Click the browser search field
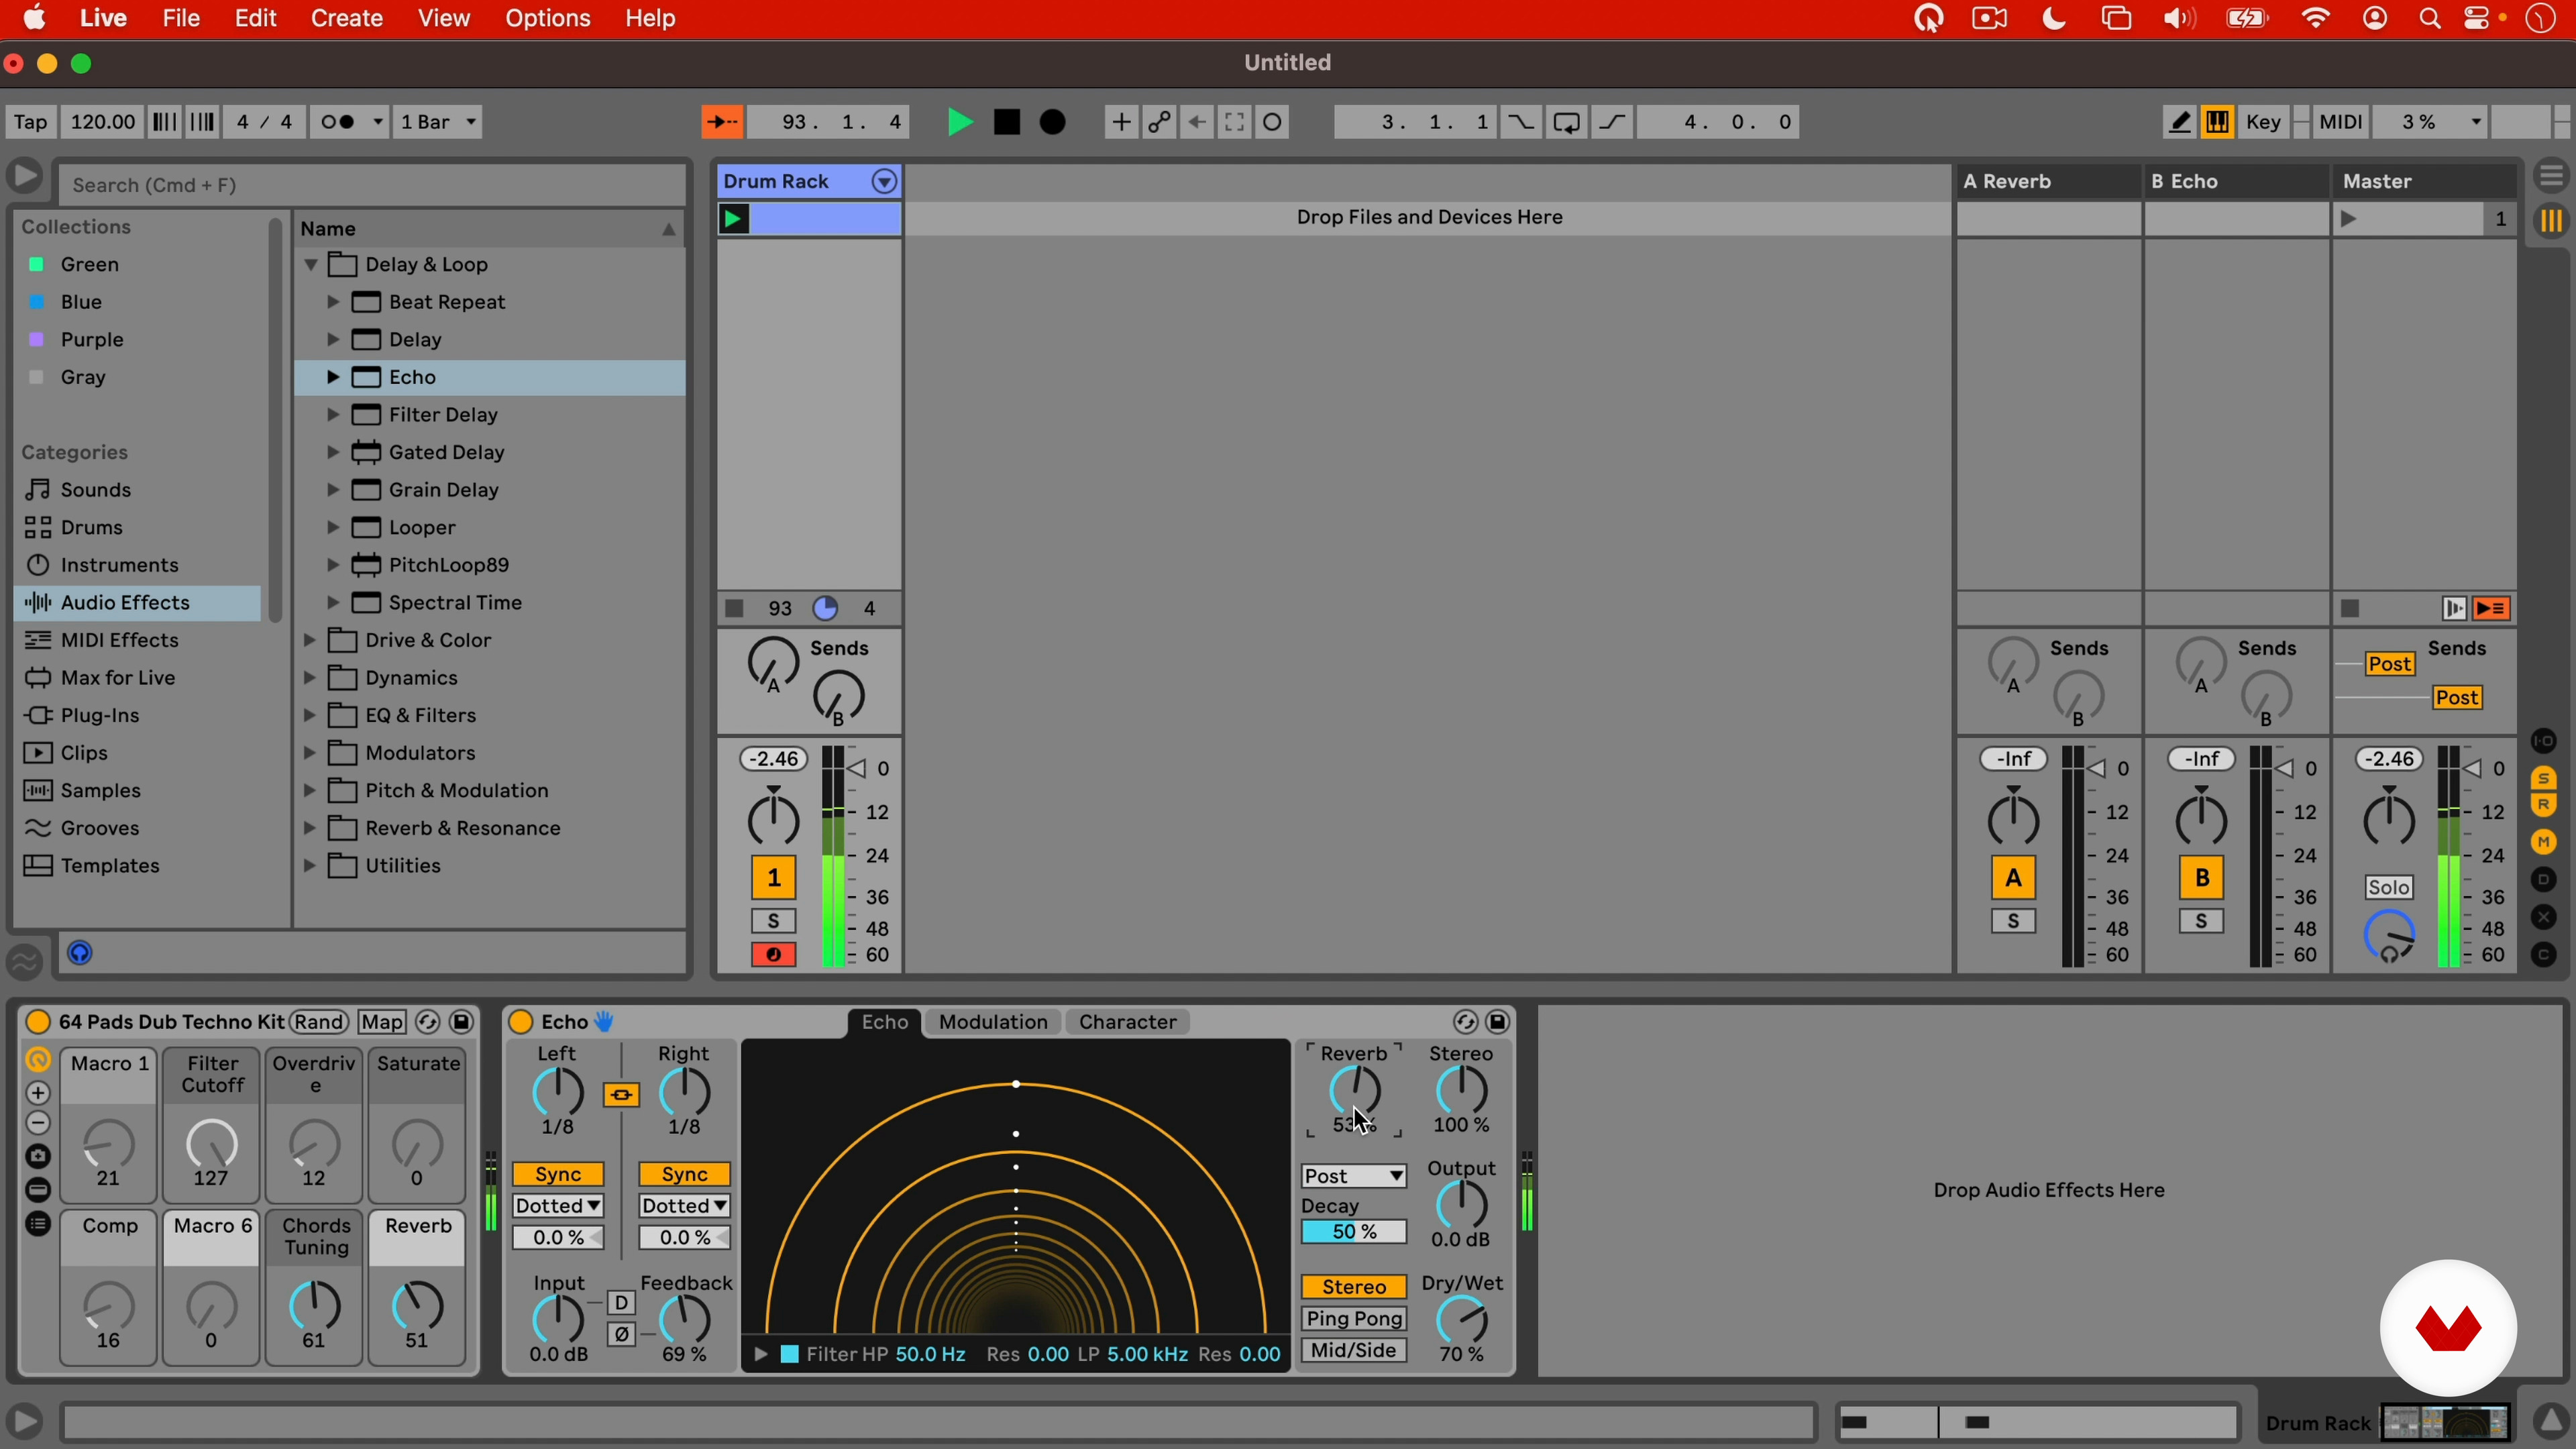The image size is (2576, 1449). [x=372, y=185]
